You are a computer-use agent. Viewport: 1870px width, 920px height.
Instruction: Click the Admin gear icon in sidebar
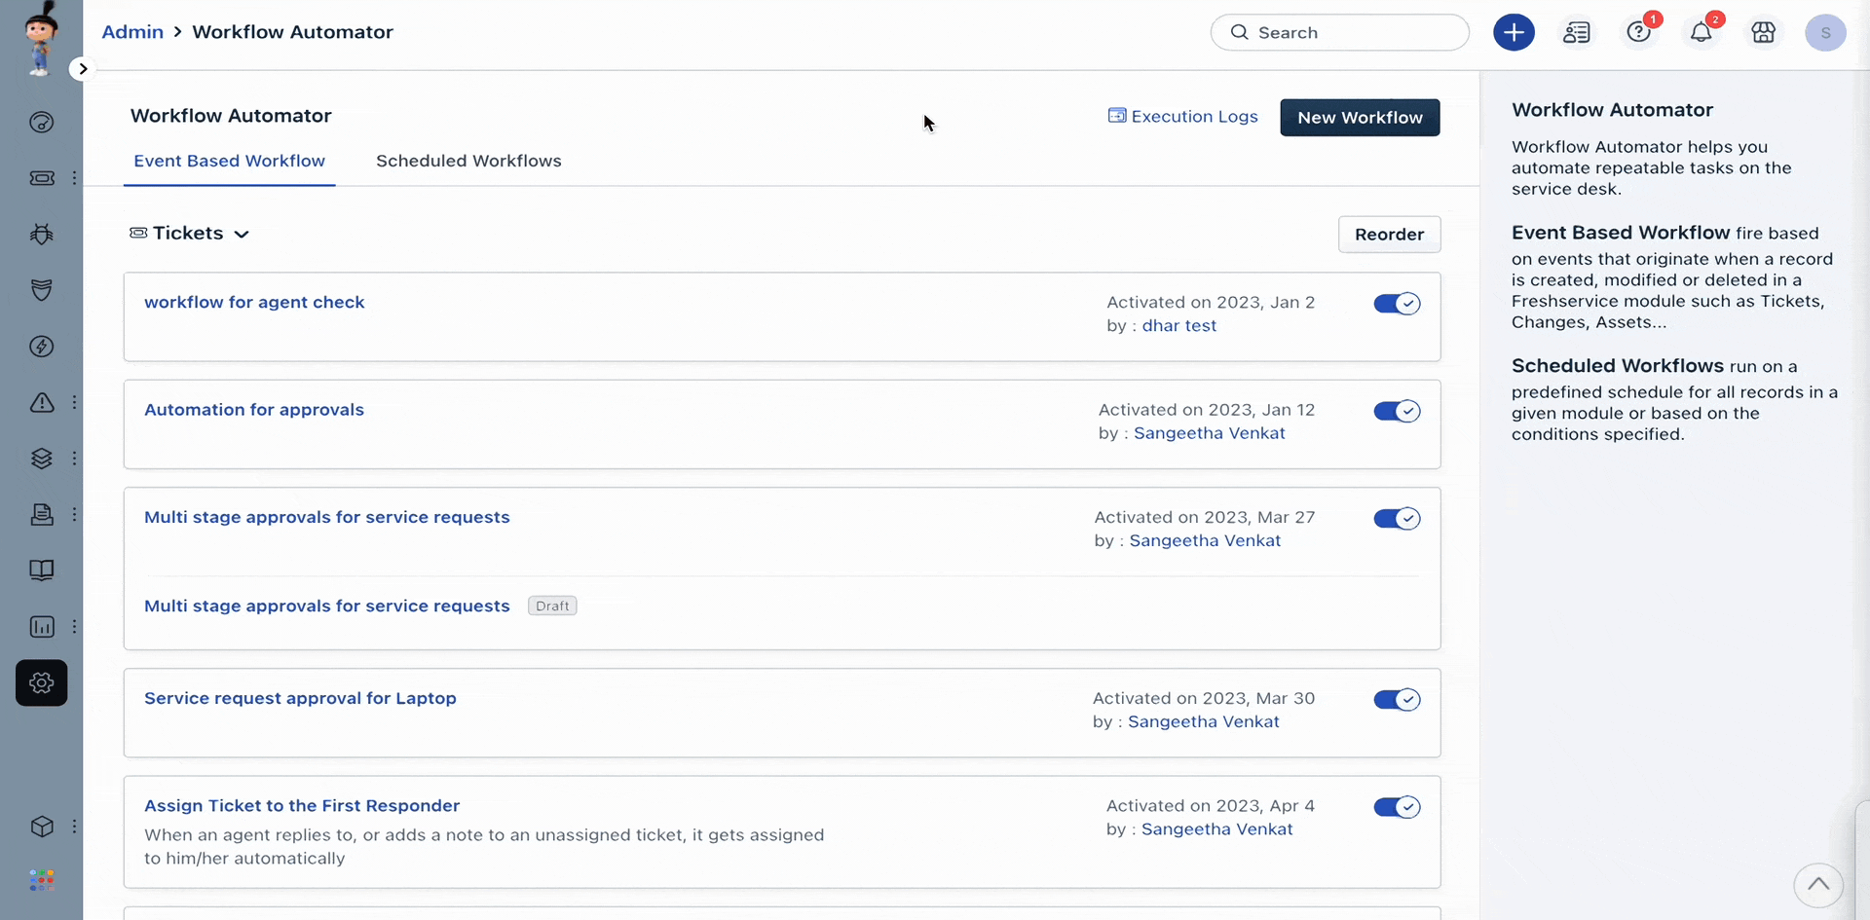pyautogui.click(x=41, y=682)
